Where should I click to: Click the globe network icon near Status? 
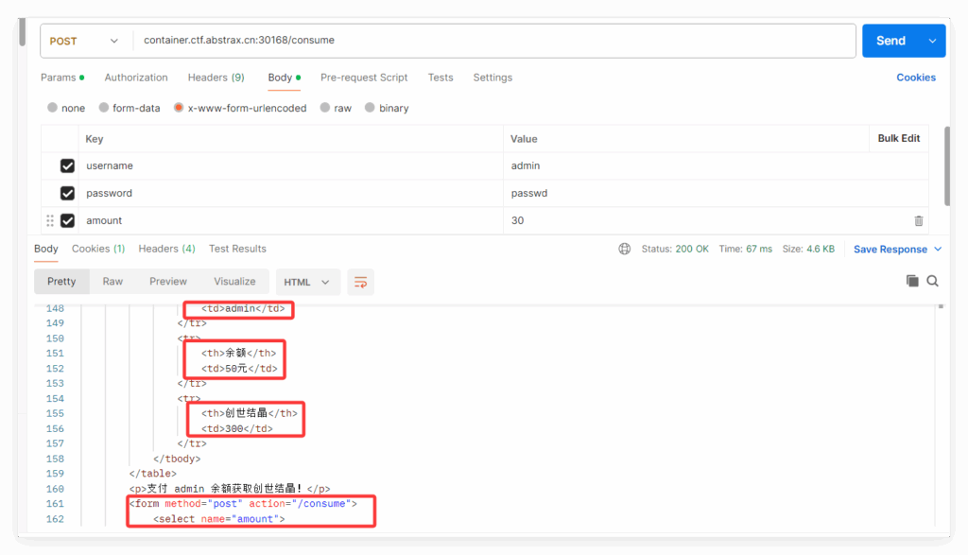click(x=624, y=249)
